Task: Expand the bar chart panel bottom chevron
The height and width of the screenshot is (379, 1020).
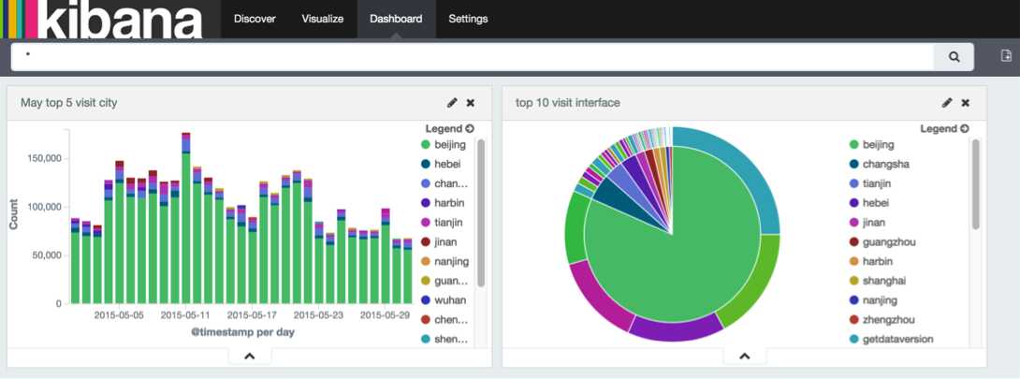Action: (249, 357)
